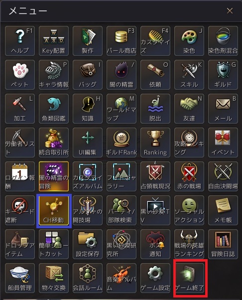Viewport: 242px width, 300px height.
Task: Open the メモ帳 notepad icon
Action: [x=223, y=210]
